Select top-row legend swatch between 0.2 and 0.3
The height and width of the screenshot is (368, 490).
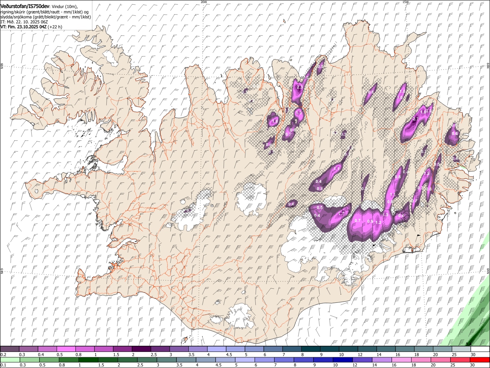10,349
